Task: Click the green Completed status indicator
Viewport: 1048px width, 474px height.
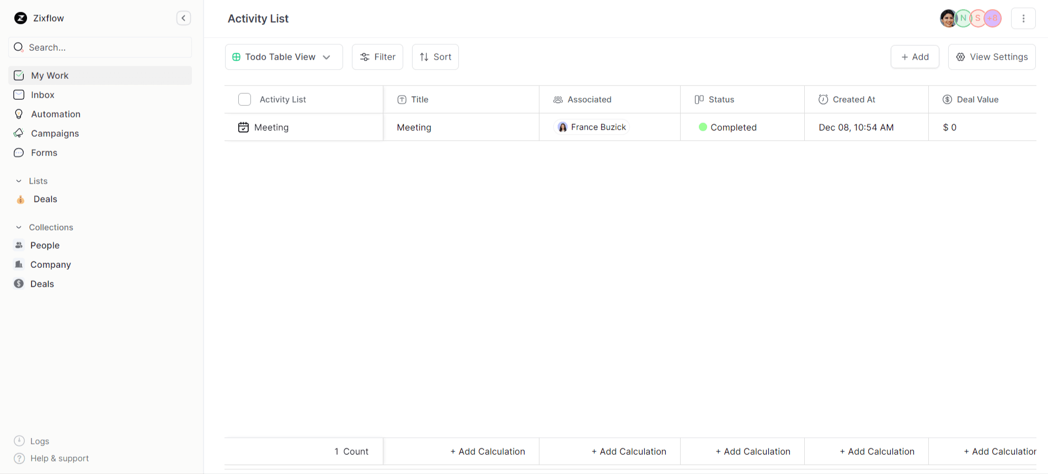Action: click(703, 127)
